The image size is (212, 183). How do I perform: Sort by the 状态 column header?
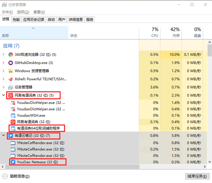point(103,33)
